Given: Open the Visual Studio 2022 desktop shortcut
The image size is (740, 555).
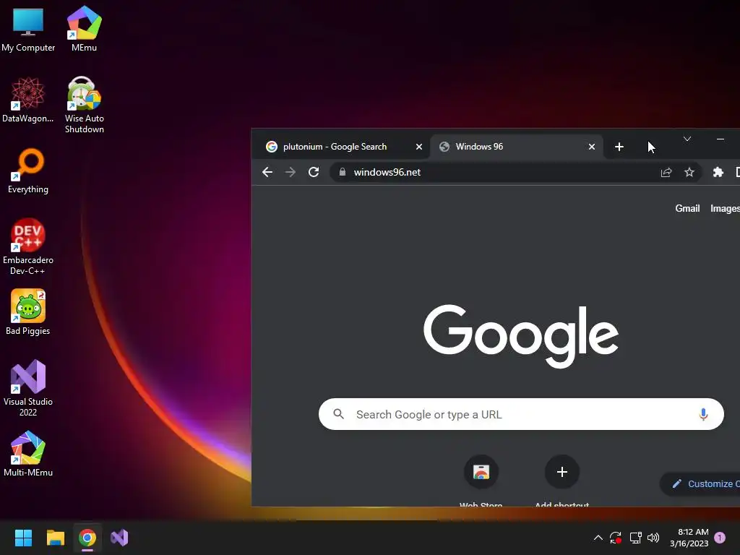Looking at the screenshot, I should [28, 388].
